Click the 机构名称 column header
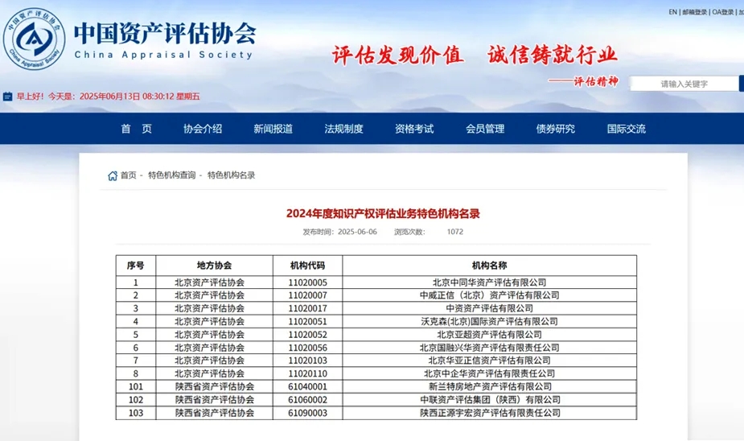The width and height of the screenshot is (744, 441). pyautogui.click(x=489, y=266)
